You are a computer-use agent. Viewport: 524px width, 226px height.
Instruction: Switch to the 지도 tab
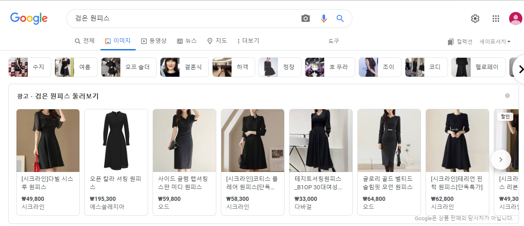[x=217, y=41]
